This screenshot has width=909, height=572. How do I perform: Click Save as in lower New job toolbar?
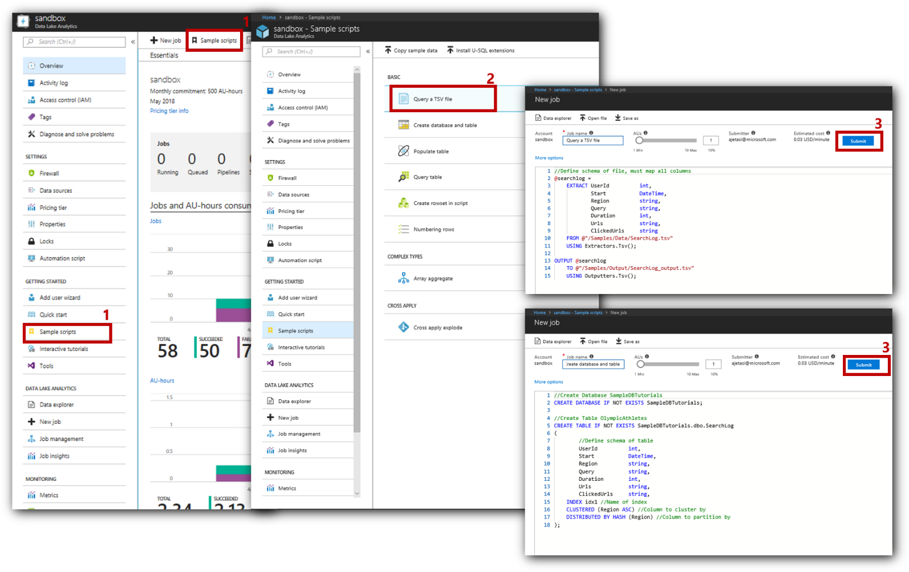[x=627, y=342]
